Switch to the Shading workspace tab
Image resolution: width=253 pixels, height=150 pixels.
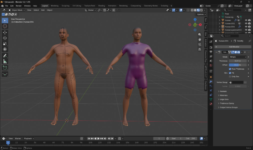tap(102, 6)
